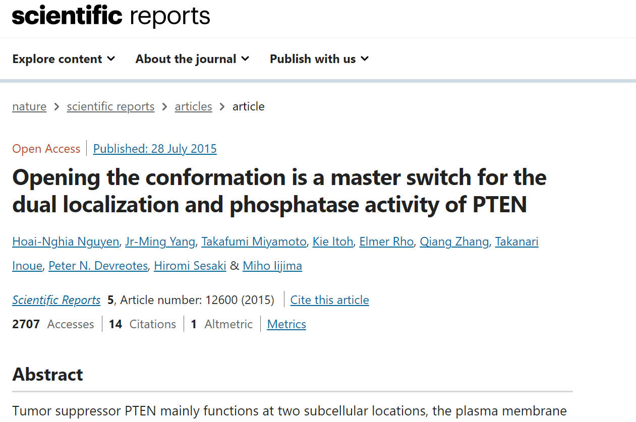
Task: Click author Takafumi Miyamoto
Action: [254, 242]
